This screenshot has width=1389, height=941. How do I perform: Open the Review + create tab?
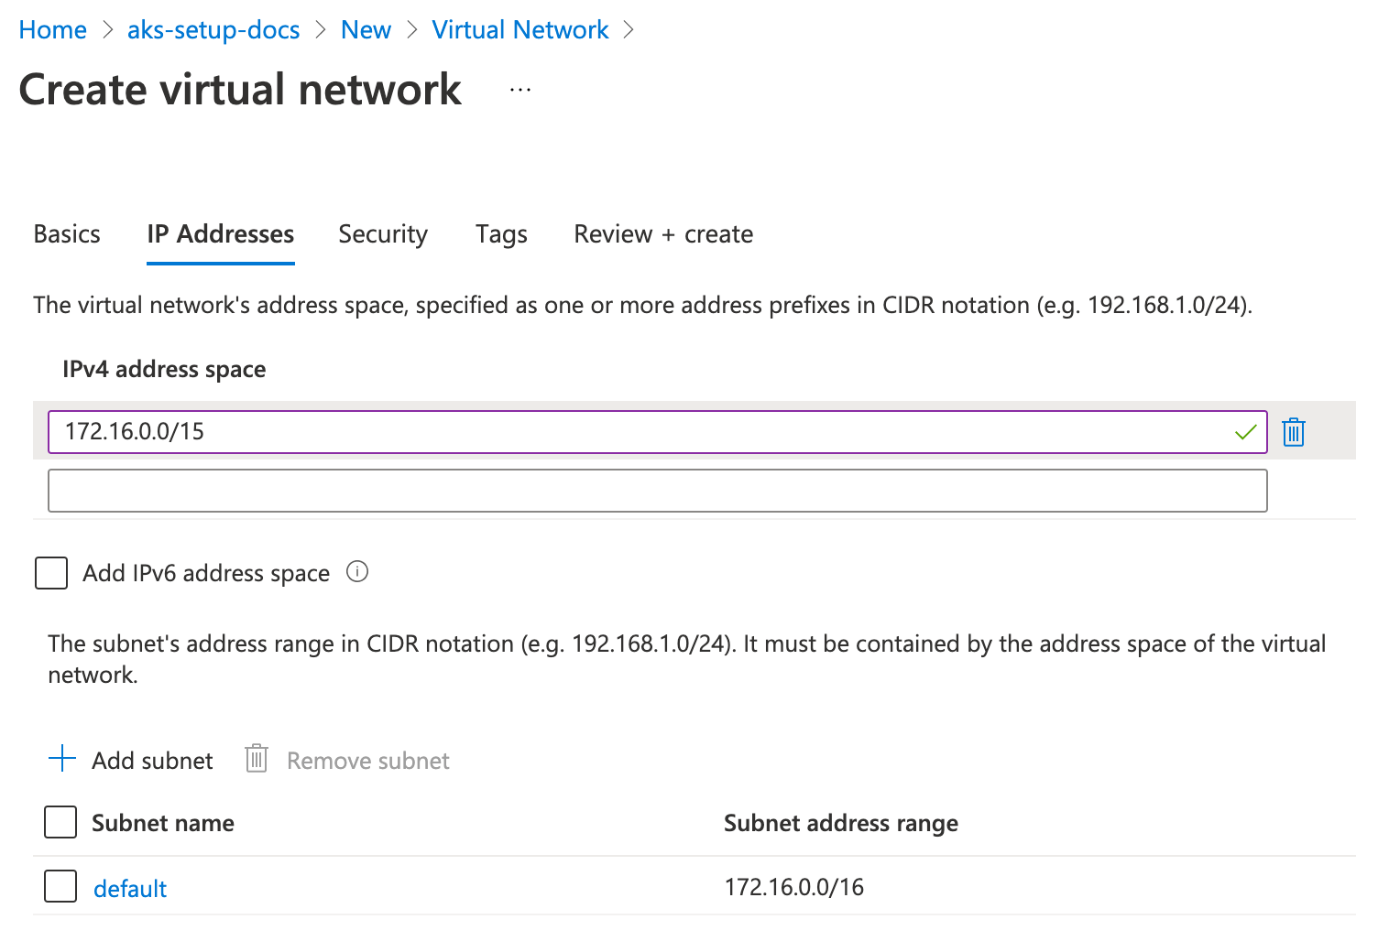(x=663, y=234)
